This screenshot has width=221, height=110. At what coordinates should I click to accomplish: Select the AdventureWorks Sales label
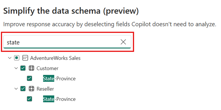(x=55, y=58)
